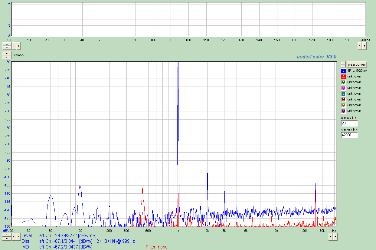This screenshot has height=250, width=376.
Task: Click up arrow of spinner beside remark
Action: click(6, 54)
